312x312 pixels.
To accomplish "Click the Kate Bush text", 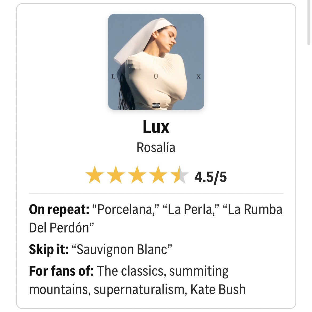I will click(x=218, y=290).
